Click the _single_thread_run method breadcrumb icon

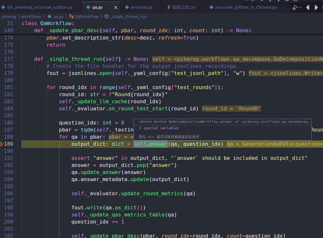tap(107, 16)
